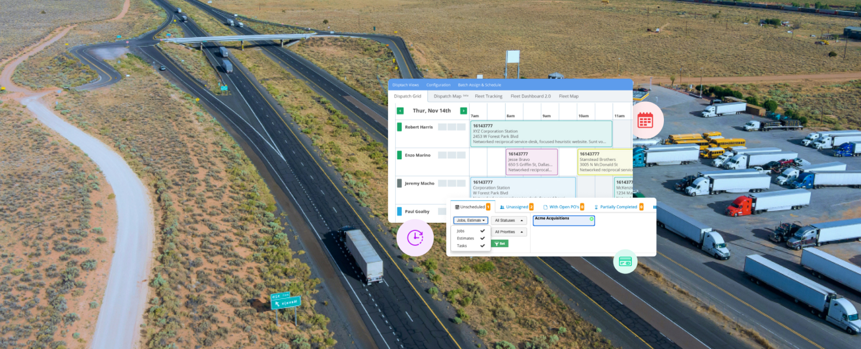Open the All Priorities dropdown
The image size is (861, 349).
(509, 232)
